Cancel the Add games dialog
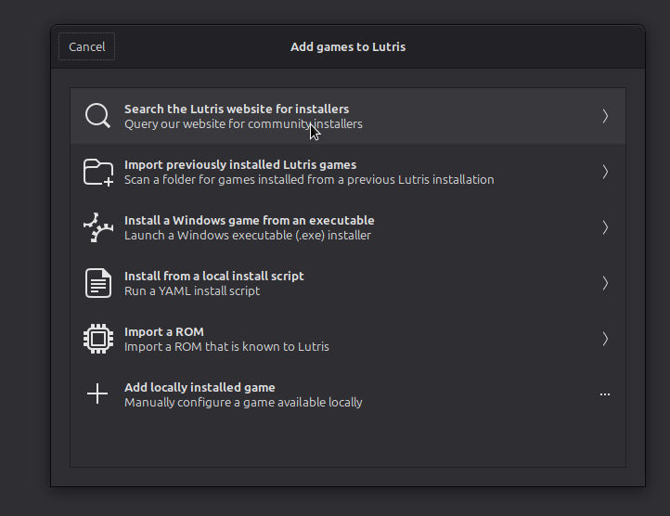The image size is (670, 516). point(86,46)
